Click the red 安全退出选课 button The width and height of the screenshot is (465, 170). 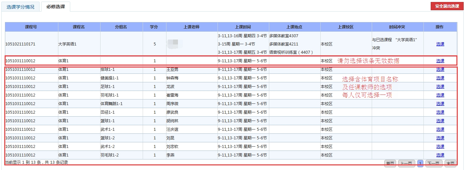(x=447, y=6)
